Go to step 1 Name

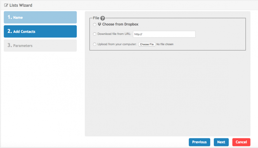40,17
